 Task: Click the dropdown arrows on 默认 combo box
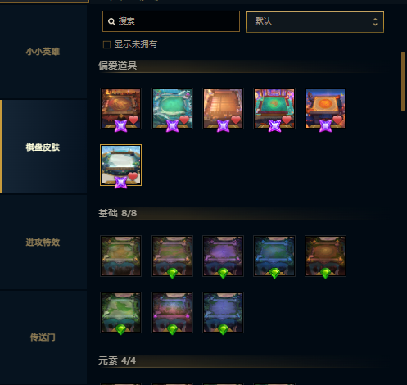375,22
